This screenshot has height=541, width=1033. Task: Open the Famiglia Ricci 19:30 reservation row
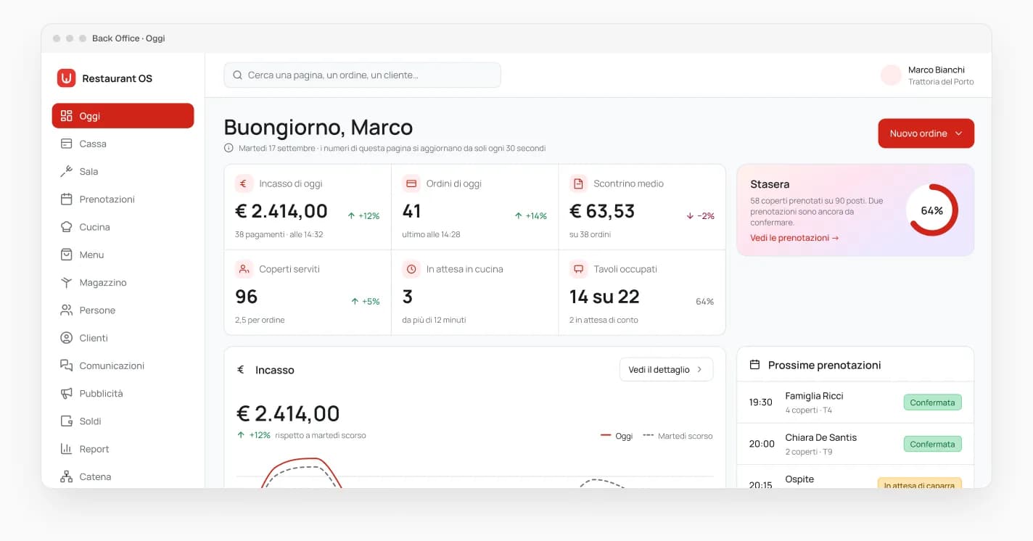click(855, 402)
